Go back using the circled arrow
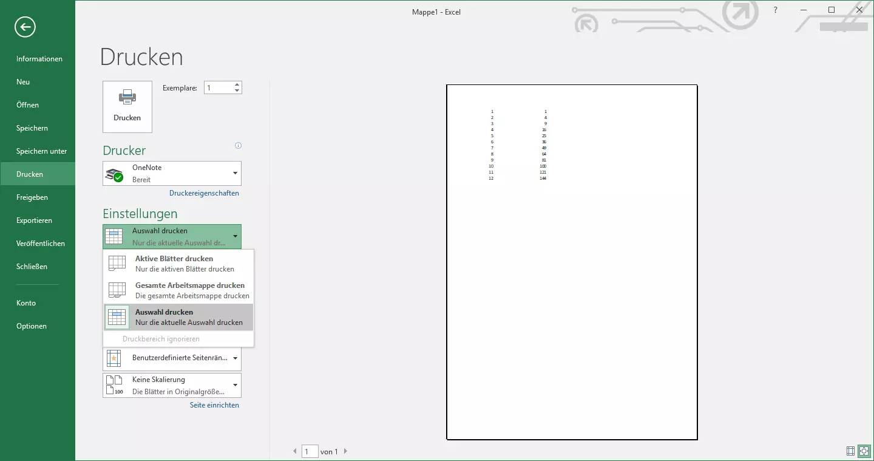The height and width of the screenshot is (461, 874). pyautogui.click(x=25, y=27)
